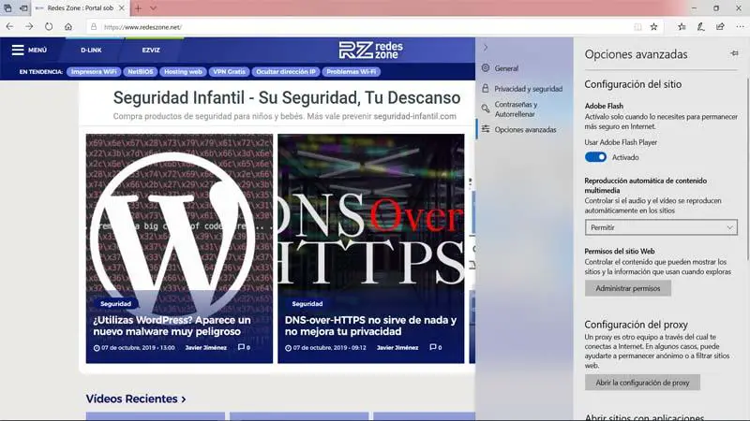Image resolution: width=750 pixels, height=421 pixels.
Task: Click the padlock icon in address bar
Action: coord(94,27)
